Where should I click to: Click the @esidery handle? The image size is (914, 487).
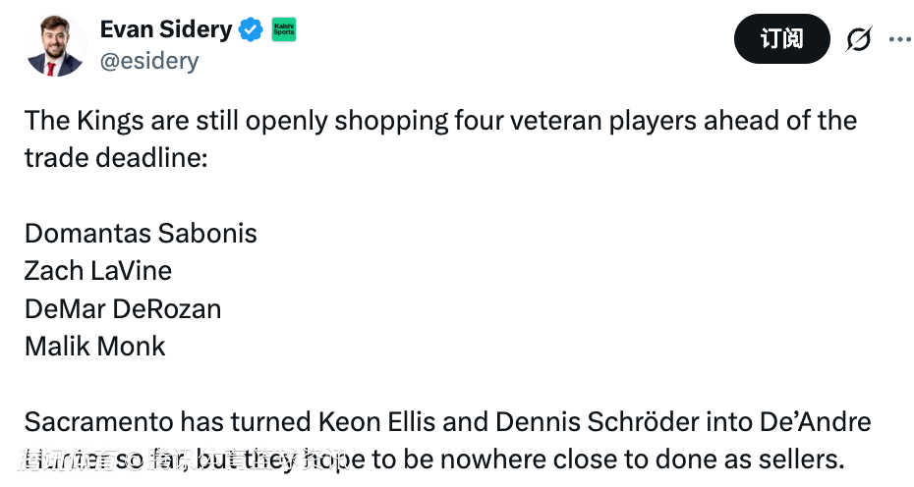pyautogui.click(x=148, y=61)
